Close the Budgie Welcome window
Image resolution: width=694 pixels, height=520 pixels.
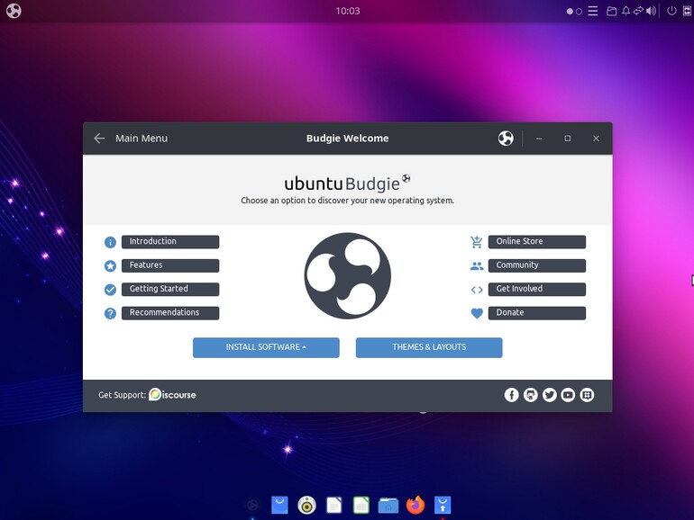[x=596, y=139]
